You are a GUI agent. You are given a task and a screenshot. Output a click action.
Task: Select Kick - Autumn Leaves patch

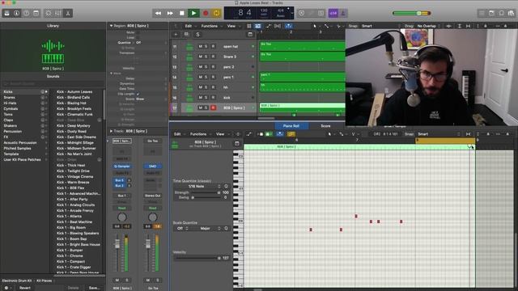click(74, 91)
